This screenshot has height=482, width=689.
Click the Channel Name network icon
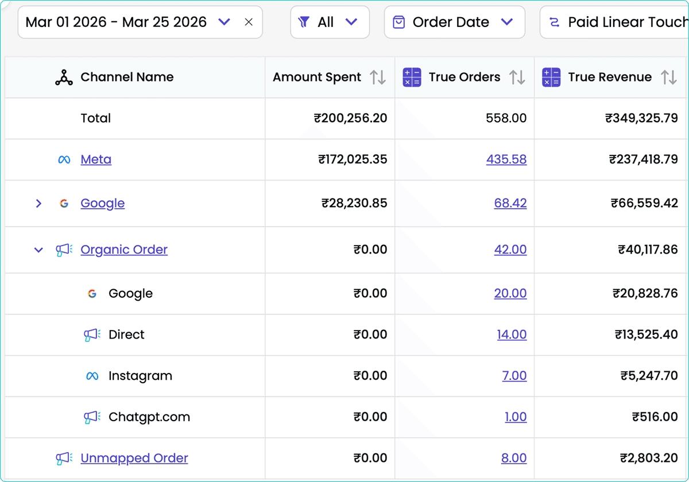[x=64, y=77]
